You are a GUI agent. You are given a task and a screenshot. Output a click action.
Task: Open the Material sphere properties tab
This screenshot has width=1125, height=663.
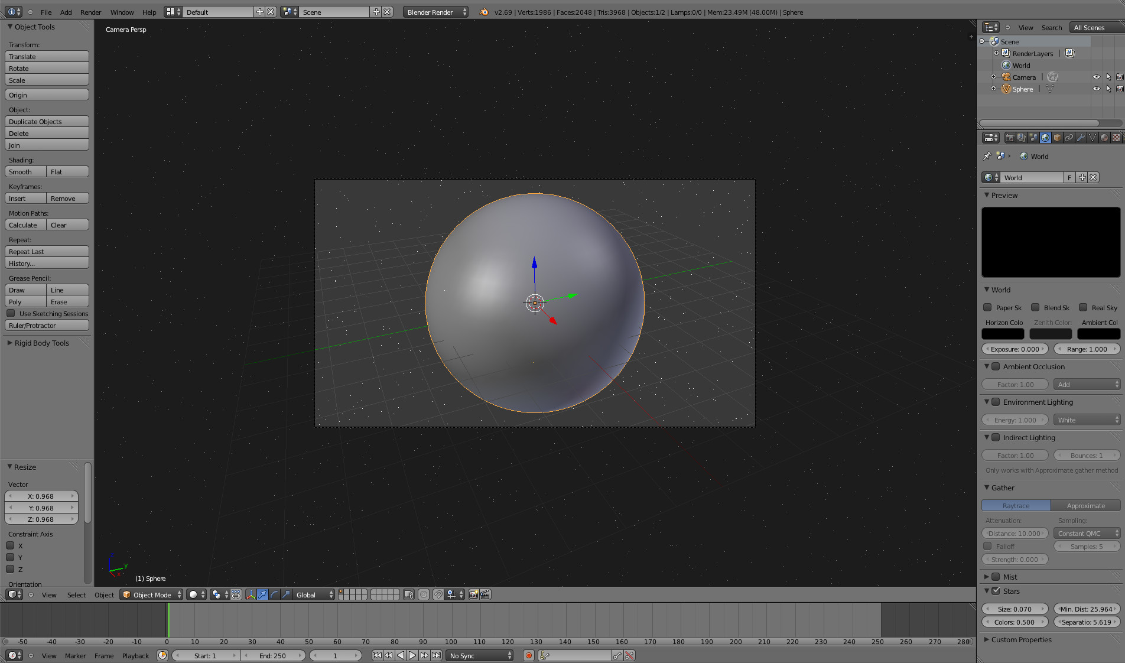(1104, 138)
